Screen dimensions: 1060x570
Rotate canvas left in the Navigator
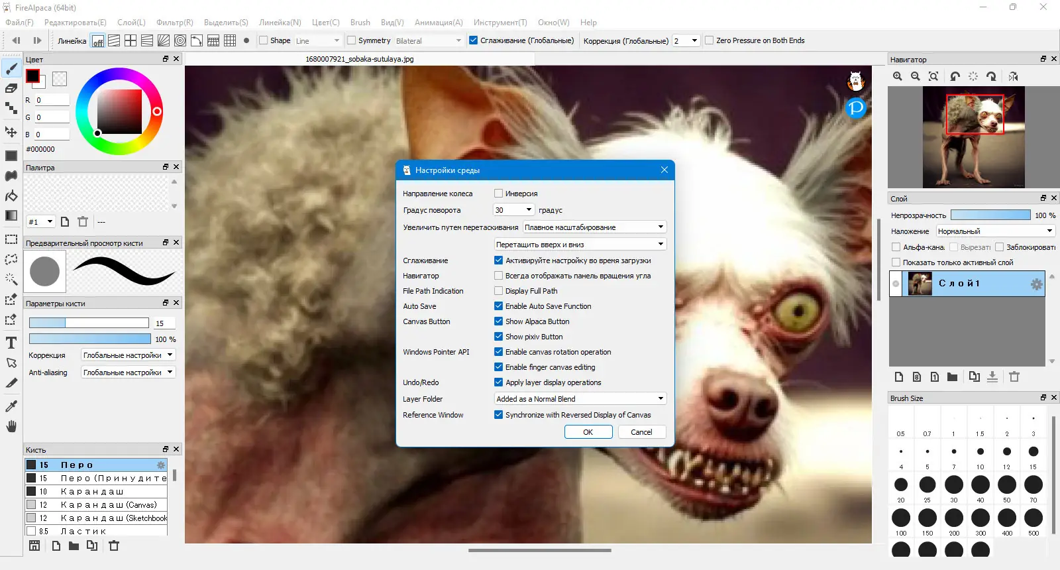(x=955, y=76)
